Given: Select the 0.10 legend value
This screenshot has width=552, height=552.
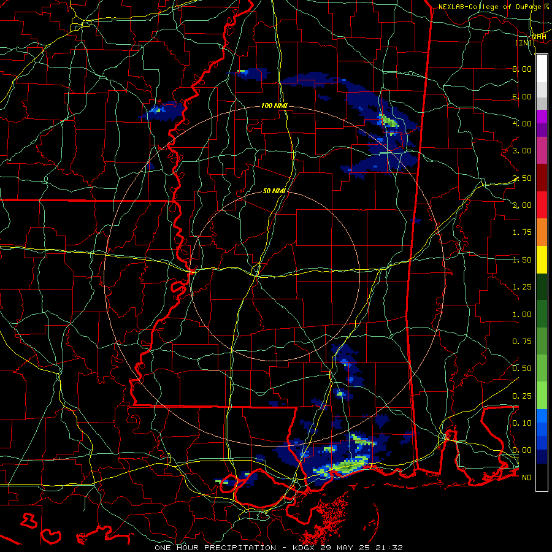Looking at the screenshot, I should click(x=522, y=423).
